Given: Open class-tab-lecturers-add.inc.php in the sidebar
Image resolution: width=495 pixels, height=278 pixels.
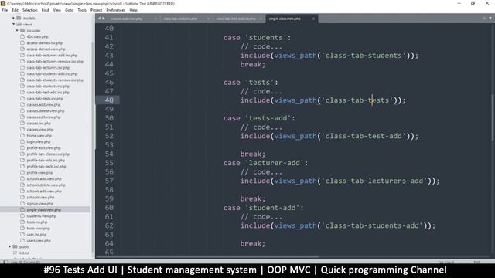Looking at the screenshot, I should tap(52, 55).
